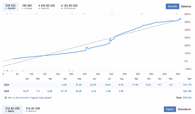Click the 2025 January value 16.57

click(x=26, y=91)
